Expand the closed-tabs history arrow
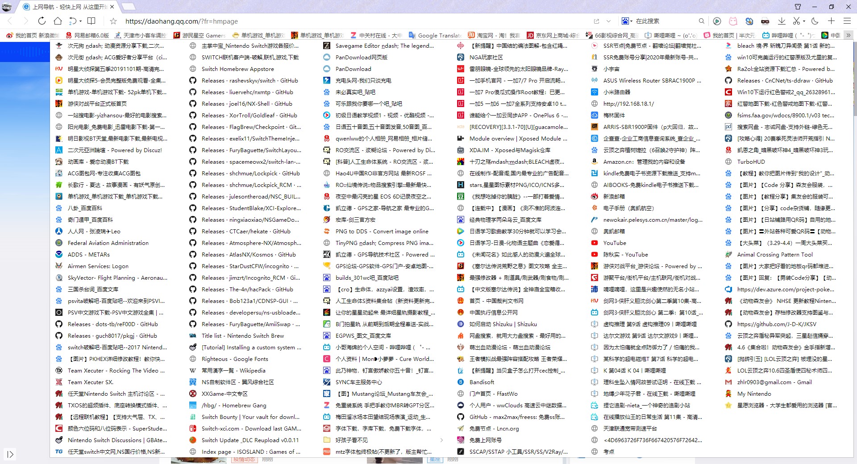Screen dimensions: 857x464 click(x=80, y=21)
